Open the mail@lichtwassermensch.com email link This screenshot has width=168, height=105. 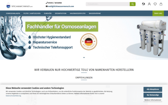pyautogui.click(x=61, y=6)
